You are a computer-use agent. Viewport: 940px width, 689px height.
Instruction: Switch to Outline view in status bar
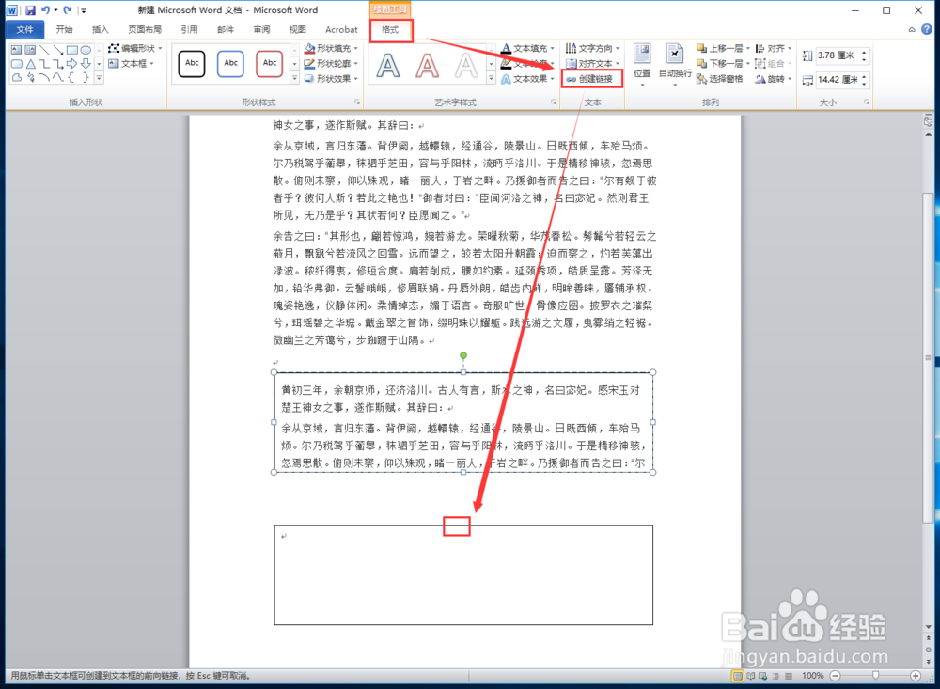coord(775,676)
